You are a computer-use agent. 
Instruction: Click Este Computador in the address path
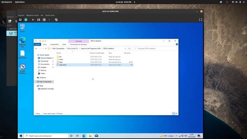[58, 49]
